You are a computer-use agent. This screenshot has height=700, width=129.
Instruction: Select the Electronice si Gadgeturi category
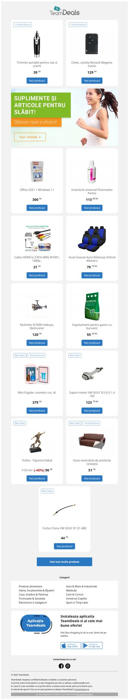33,603
